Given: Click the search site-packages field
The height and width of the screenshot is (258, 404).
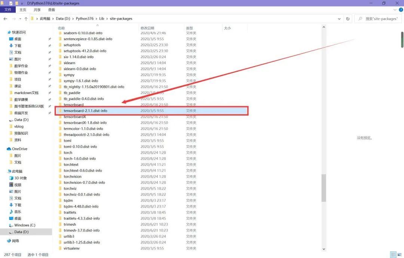Looking at the screenshot, I should (x=379, y=19).
